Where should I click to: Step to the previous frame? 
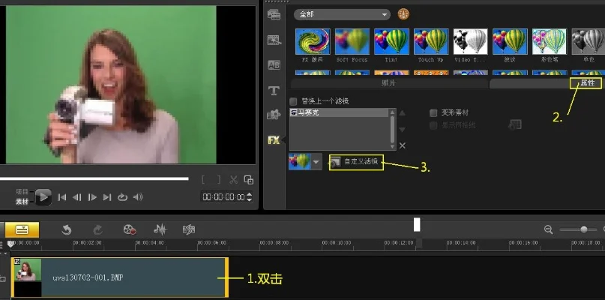[76, 197]
